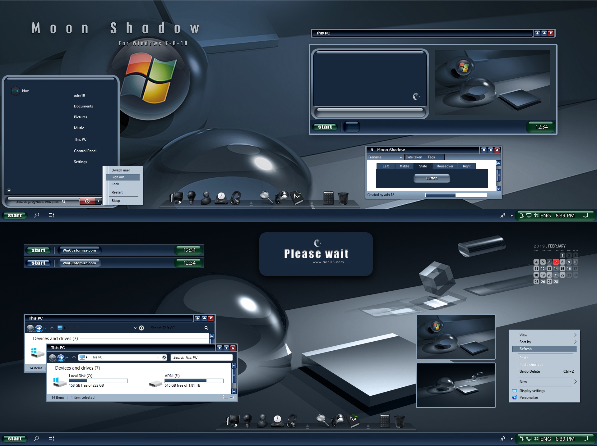The image size is (597, 446).
Task: Launch Nox from the start menu
Action: pos(20,91)
